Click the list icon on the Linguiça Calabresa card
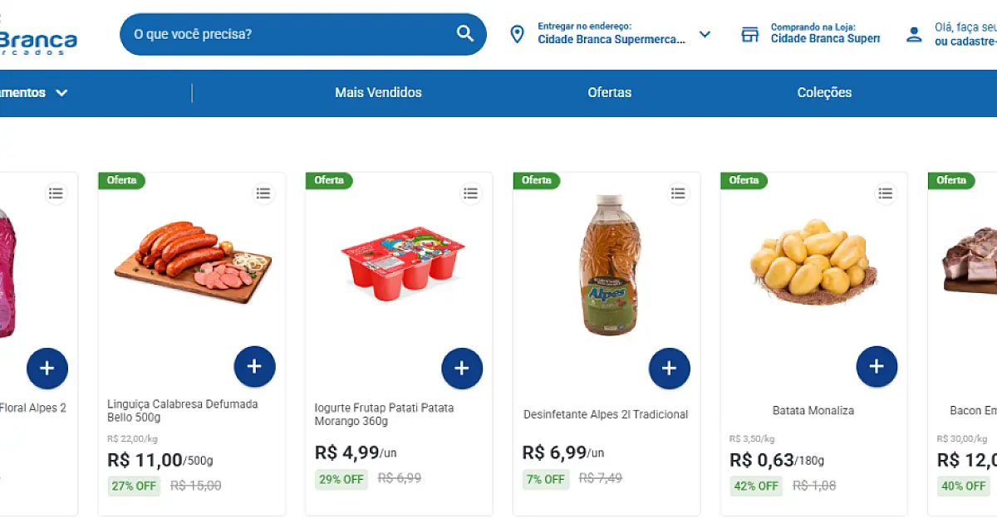The width and height of the screenshot is (997, 523). [263, 193]
